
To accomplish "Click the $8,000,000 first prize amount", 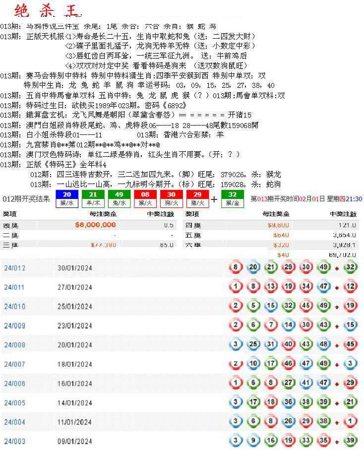I will (x=95, y=225).
